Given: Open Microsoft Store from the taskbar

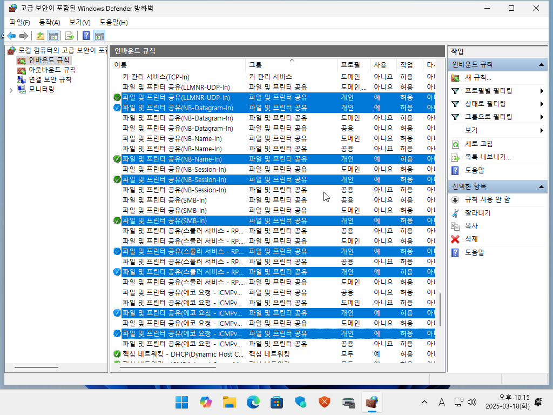Looking at the screenshot, I should (277, 402).
